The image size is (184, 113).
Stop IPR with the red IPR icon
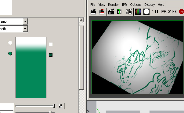(182, 12)
